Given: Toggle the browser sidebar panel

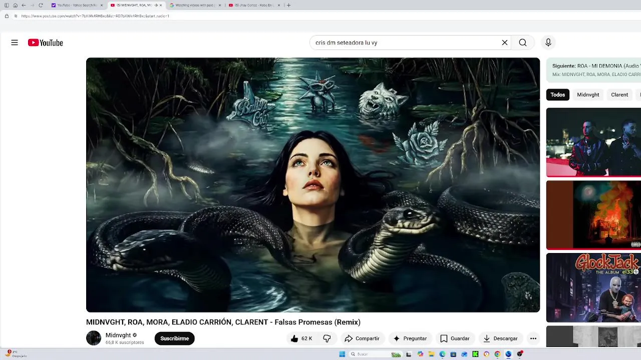Looking at the screenshot, I should [x=7, y=5].
